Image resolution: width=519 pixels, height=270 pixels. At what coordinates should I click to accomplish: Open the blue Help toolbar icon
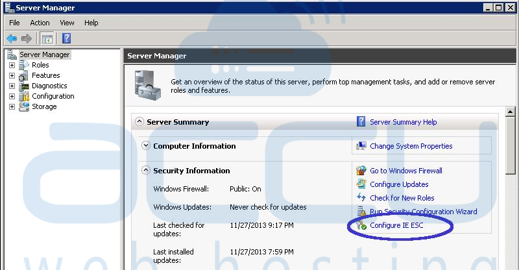[x=67, y=38]
